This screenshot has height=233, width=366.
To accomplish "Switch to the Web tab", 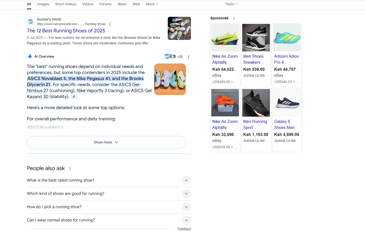I will coord(136,4).
